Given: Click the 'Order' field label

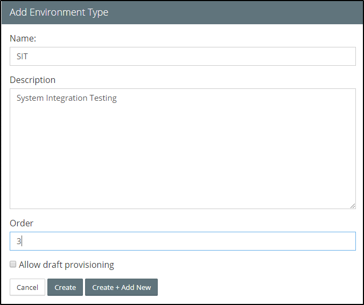Looking at the screenshot, I should click(x=22, y=223).
